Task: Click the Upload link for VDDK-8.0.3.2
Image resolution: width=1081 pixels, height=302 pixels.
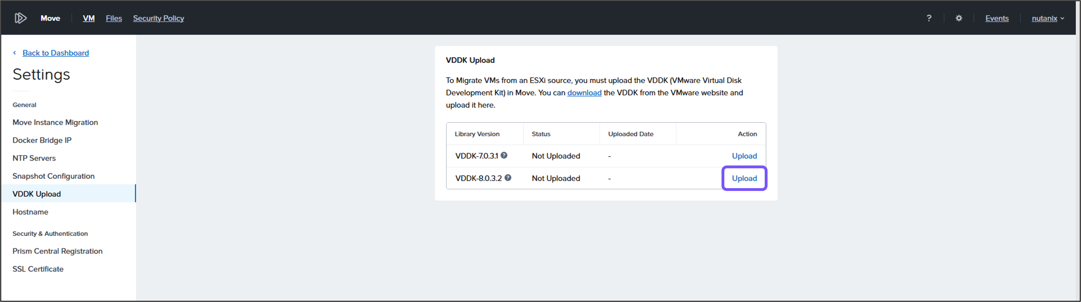Action: (744, 178)
